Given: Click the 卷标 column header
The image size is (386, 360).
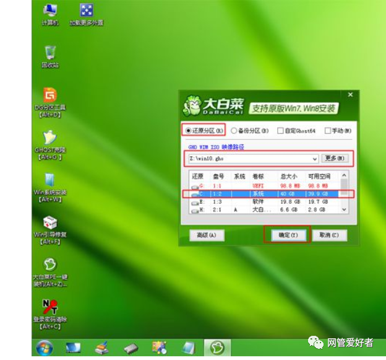Looking at the screenshot, I should click(258, 177).
